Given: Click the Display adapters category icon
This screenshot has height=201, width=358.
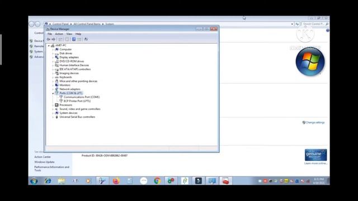Looking at the screenshot, I should click(57, 57).
